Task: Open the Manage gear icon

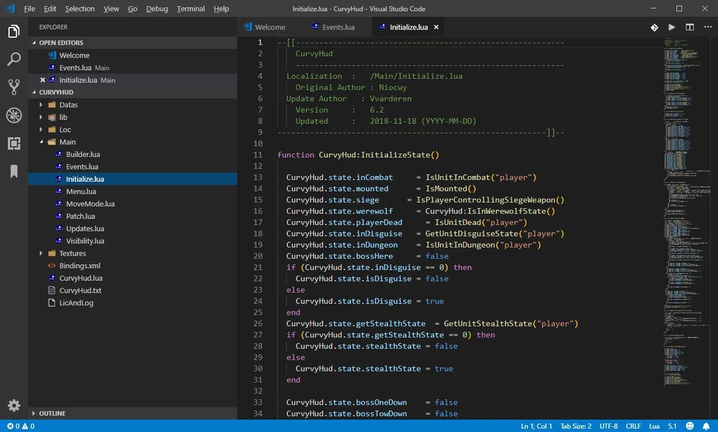Action: (x=14, y=406)
